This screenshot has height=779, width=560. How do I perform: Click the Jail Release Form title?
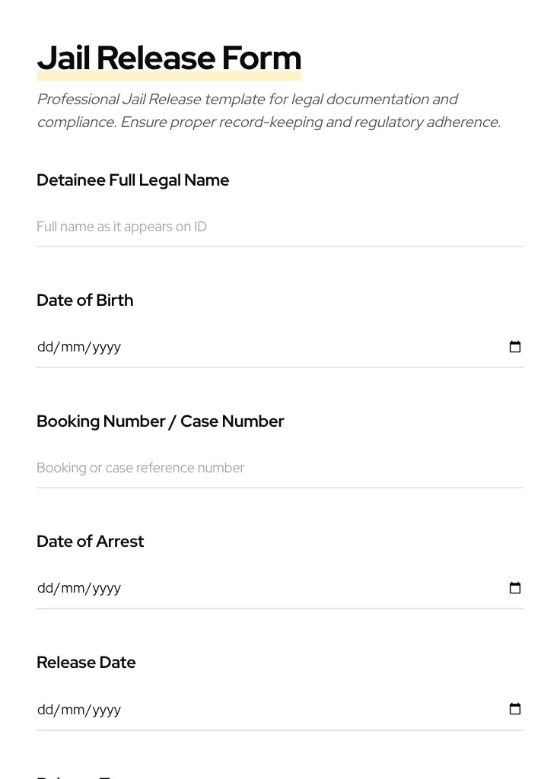169,58
